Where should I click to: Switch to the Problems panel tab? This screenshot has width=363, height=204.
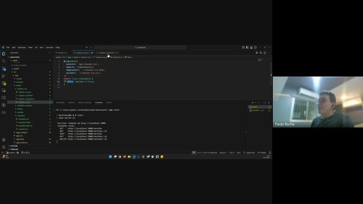point(60,103)
